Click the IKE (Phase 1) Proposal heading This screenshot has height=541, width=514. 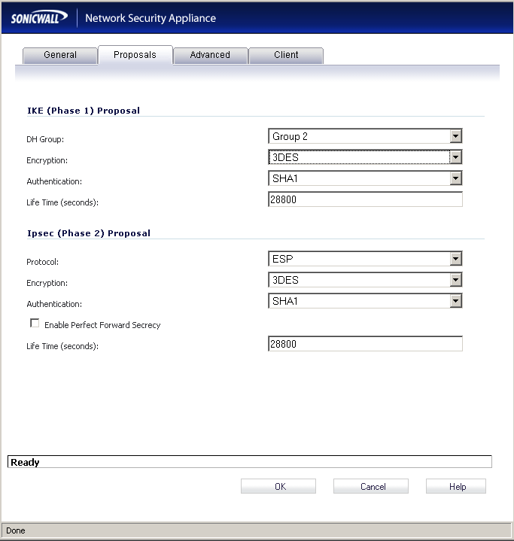(x=84, y=111)
